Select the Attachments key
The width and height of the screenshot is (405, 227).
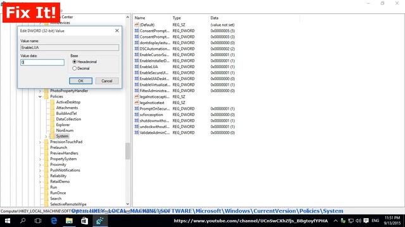click(x=67, y=108)
